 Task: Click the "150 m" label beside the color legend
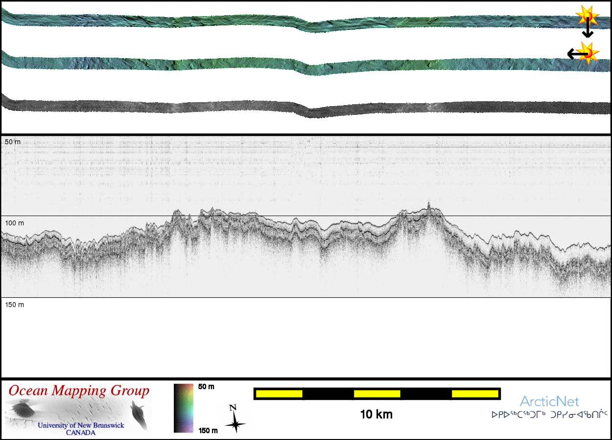(x=208, y=430)
